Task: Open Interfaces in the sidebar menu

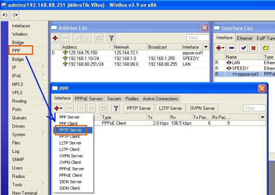Action: (x=21, y=26)
